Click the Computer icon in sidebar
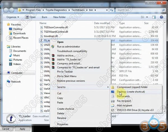Image resolution: width=168 pixels, height=132 pixels. tap(8, 73)
